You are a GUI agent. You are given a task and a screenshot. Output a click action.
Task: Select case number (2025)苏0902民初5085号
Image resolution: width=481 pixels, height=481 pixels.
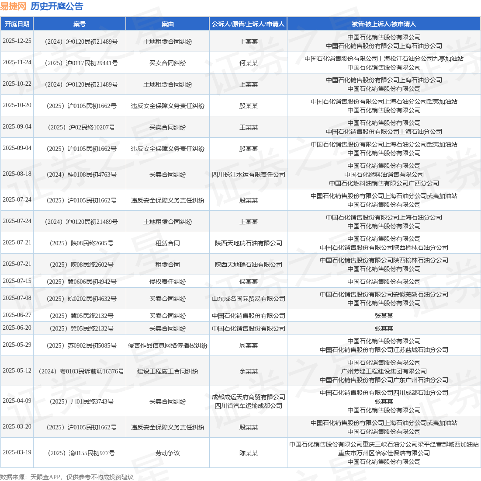click(81, 345)
